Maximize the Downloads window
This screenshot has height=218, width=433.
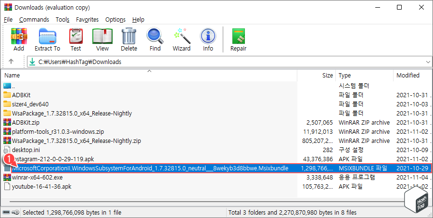(399, 8)
